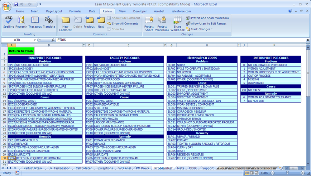Image resolution: width=311 pixels, height=176 pixels.
Task: Go to Next comment
Action: click(x=101, y=22)
